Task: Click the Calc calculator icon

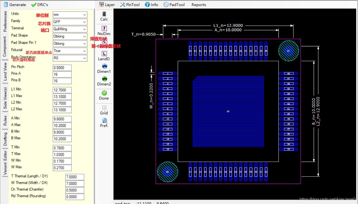Action: click(x=104, y=14)
